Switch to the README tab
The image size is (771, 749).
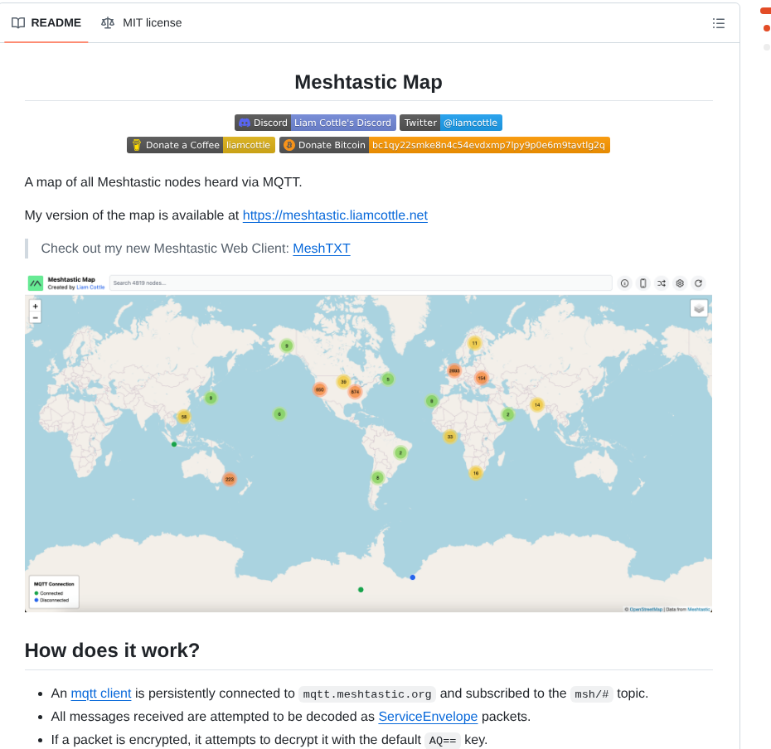coord(46,23)
